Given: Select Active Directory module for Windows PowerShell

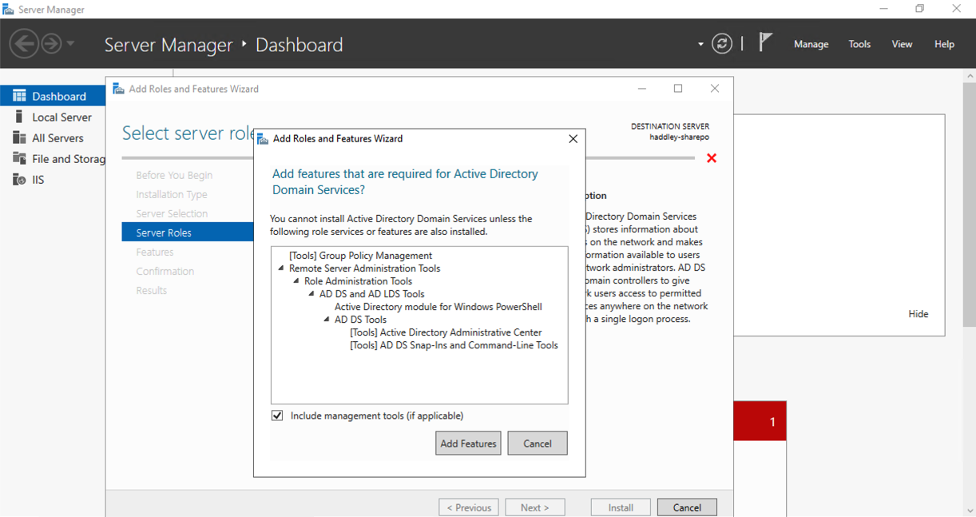Looking at the screenshot, I should click(438, 307).
